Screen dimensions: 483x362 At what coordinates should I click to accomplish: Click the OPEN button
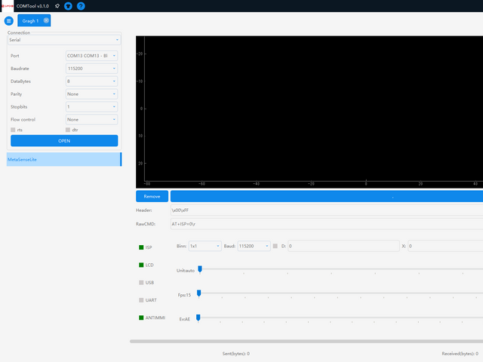(63, 141)
